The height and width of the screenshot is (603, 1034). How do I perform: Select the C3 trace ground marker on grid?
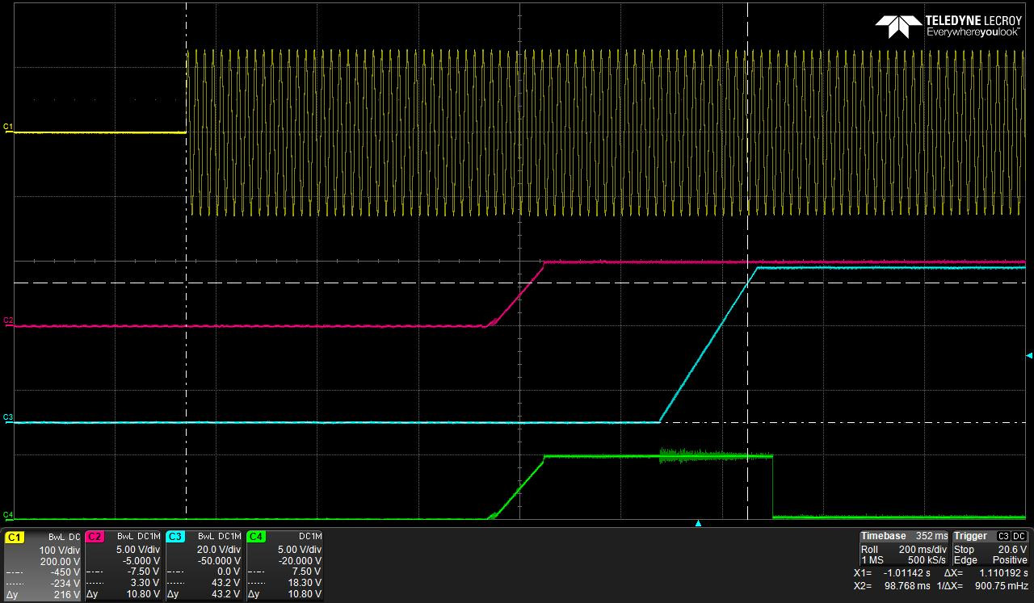pyautogui.click(x=8, y=417)
